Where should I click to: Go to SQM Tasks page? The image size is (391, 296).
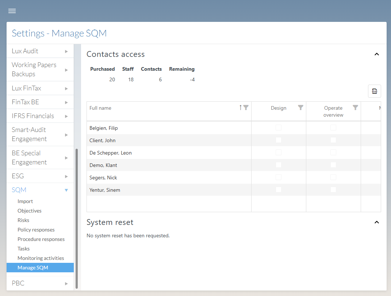coord(23,249)
